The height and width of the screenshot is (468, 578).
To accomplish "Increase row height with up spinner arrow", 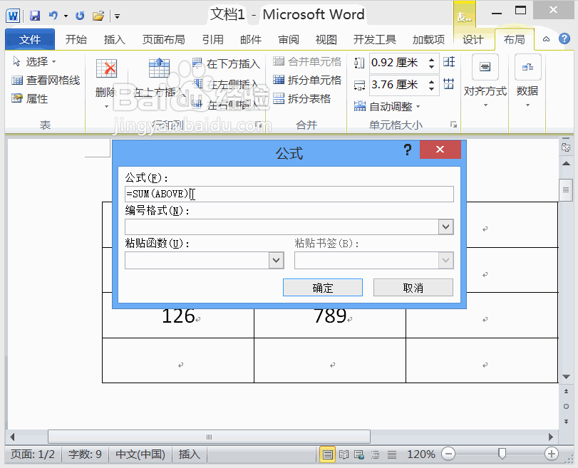I will [x=432, y=59].
